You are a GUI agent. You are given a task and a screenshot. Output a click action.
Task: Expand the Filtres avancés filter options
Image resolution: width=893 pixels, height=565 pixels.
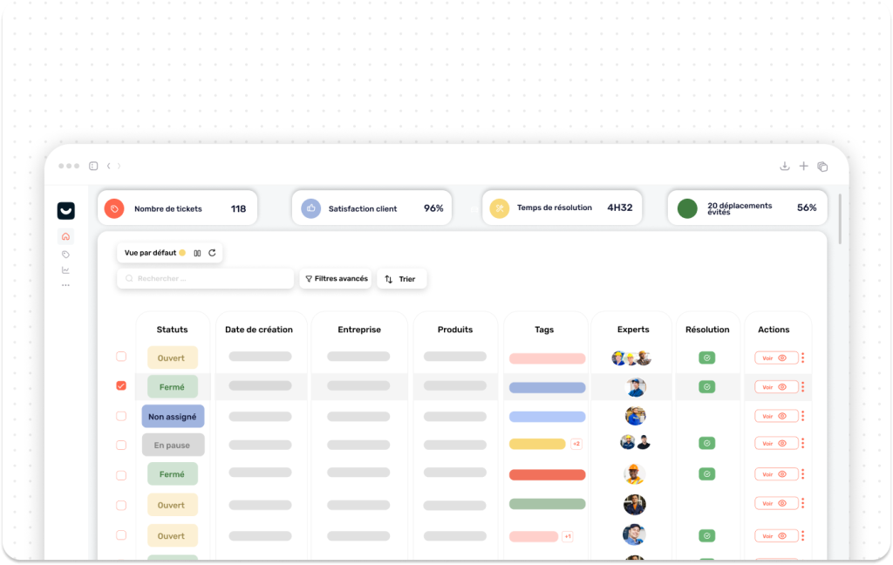[x=337, y=279]
